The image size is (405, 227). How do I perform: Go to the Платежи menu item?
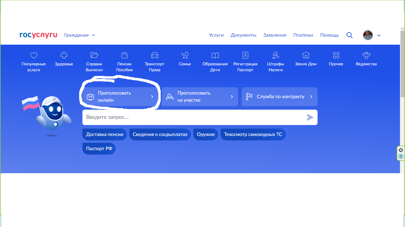(x=303, y=35)
